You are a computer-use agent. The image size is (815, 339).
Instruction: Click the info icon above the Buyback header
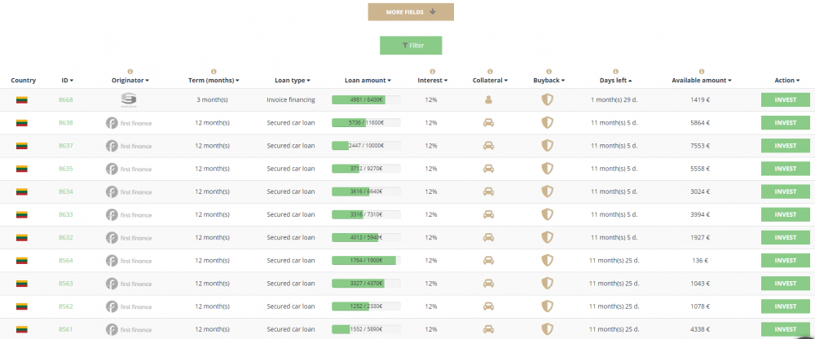click(x=548, y=72)
